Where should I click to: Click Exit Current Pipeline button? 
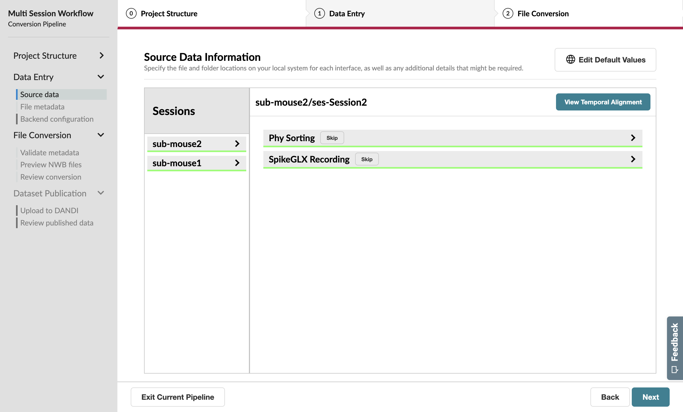tap(178, 397)
